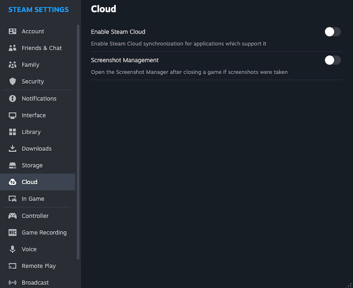Click the Downloads arrow icon
Image resolution: width=353 pixels, height=288 pixels.
(x=12, y=149)
